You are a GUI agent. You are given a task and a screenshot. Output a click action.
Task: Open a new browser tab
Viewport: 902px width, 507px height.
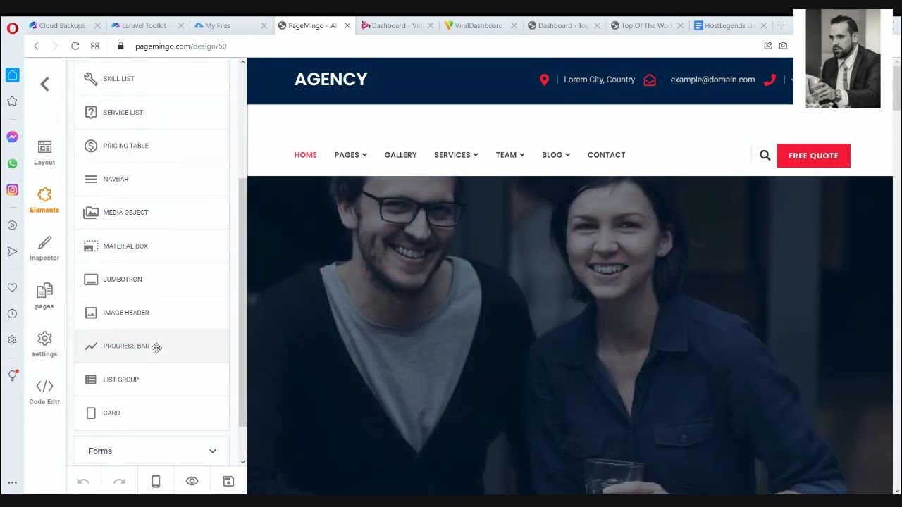(x=781, y=25)
